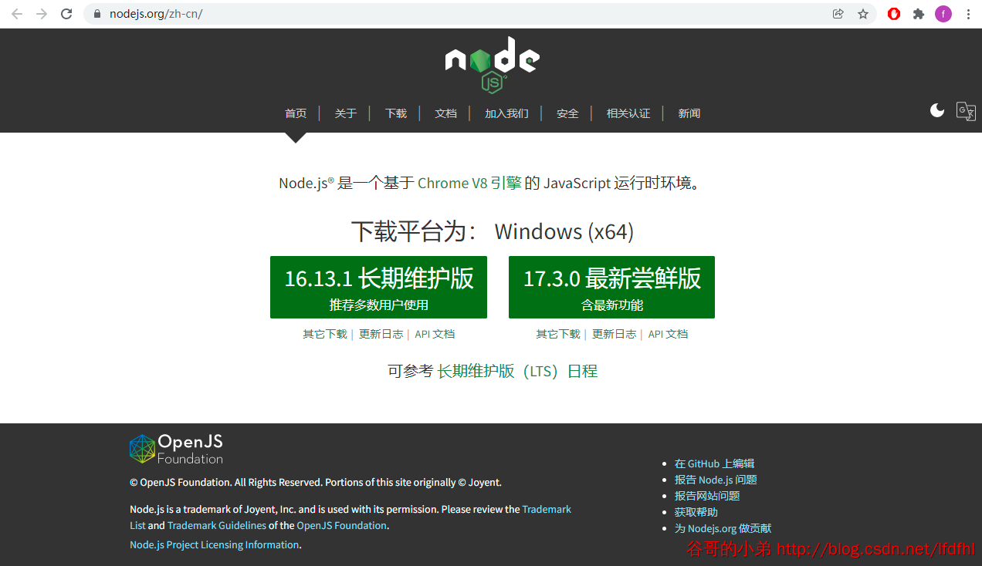This screenshot has height=566, width=982.
Task: Open the 相关认证 navigation item
Action: [628, 113]
